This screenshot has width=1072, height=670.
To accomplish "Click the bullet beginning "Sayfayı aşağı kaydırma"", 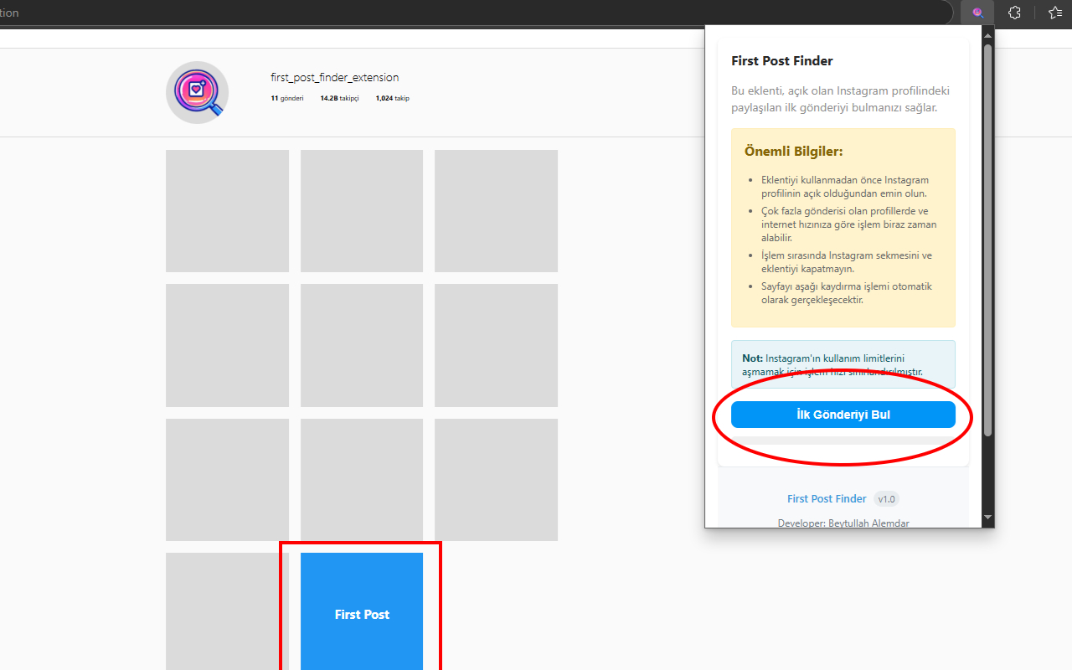I will coord(847,293).
